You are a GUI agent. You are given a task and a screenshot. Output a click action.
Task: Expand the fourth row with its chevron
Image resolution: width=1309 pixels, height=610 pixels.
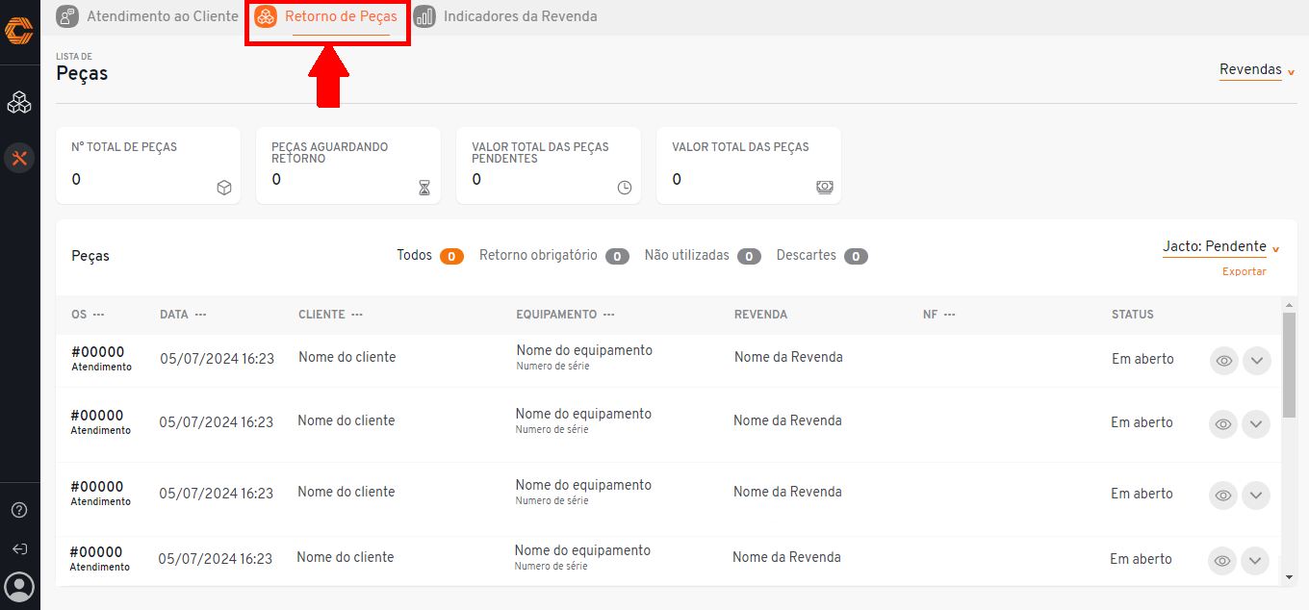click(x=1256, y=561)
